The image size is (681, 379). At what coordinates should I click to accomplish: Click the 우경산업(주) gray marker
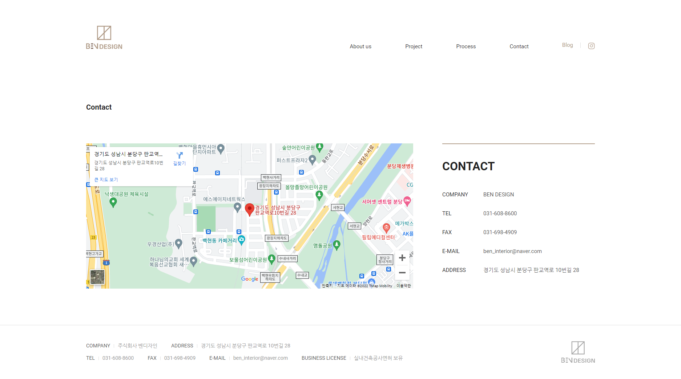pyautogui.click(x=178, y=244)
